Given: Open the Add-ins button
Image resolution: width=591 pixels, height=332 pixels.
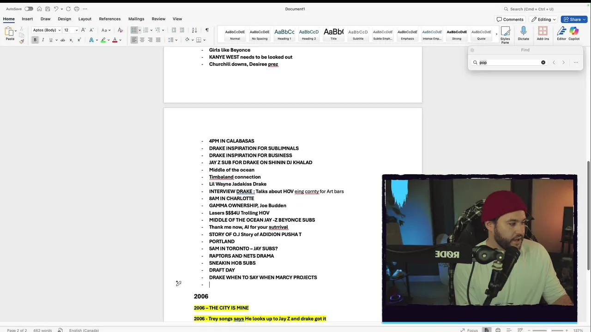Looking at the screenshot, I should [x=543, y=34].
